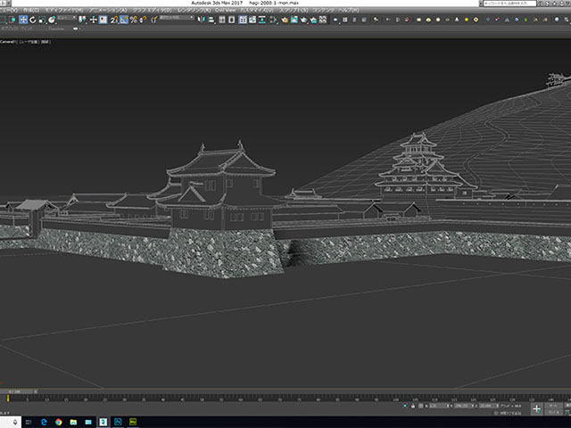The image size is (571, 428).
Task: Toggle the Angle Snap icon
Action: click(x=125, y=20)
